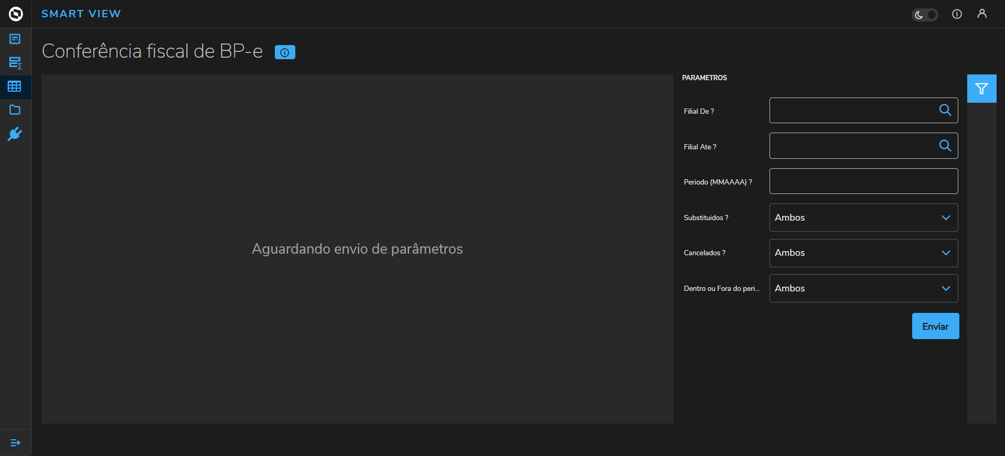The height and width of the screenshot is (456, 1005).
Task: Open the reports icon in sidebar
Action: 15,39
